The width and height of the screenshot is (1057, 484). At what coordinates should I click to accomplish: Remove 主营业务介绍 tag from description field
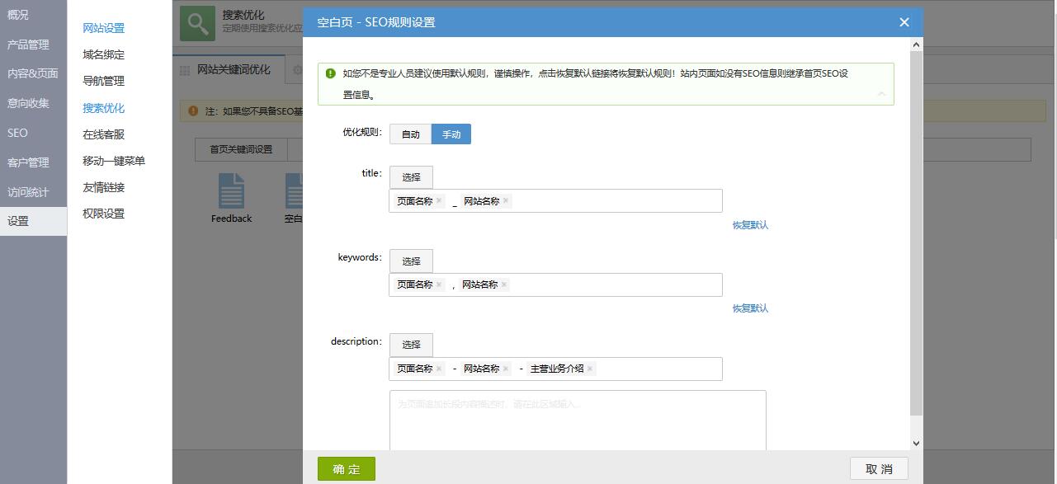(x=590, y=369)
